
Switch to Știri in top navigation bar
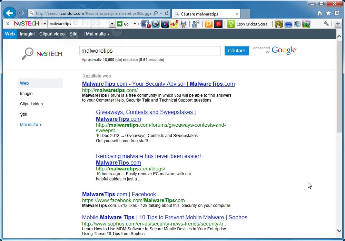[73, 34]
